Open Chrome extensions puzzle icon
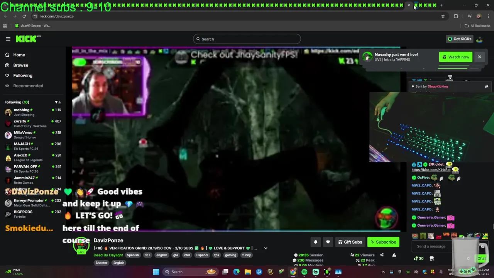 (x=456, y=16)
